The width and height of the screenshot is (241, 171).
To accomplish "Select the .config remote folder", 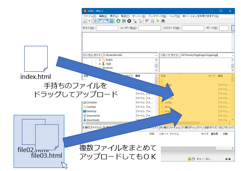I will [166, 102].
